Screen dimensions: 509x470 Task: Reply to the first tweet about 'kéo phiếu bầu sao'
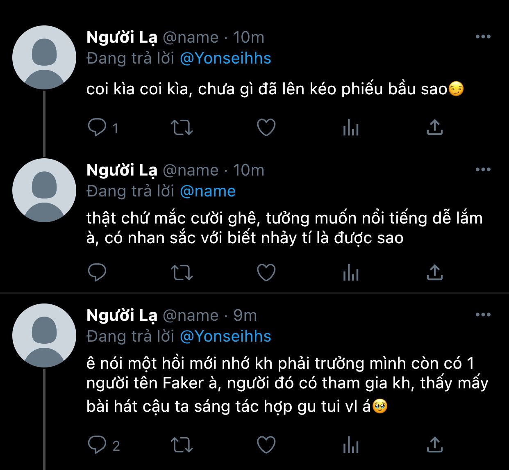click(x=97, y=128)
